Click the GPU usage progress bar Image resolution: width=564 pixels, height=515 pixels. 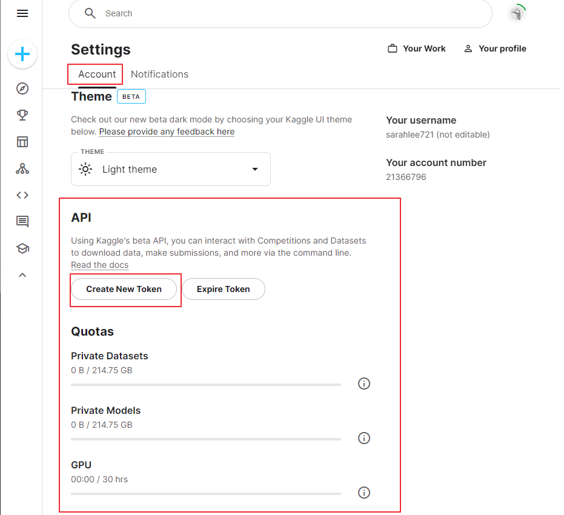coord(206,494)
